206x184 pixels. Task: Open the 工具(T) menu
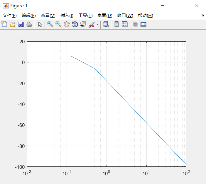(85, 16)
